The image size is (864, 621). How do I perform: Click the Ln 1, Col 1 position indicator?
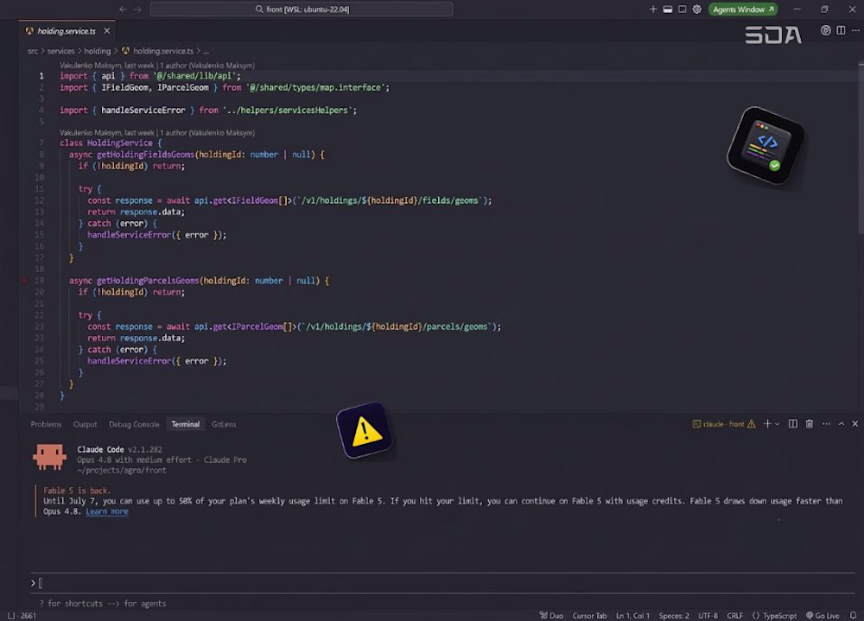[x=632, y=616]
